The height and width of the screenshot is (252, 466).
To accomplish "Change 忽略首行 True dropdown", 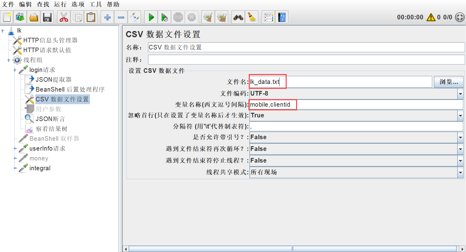I will pos(460,115).
